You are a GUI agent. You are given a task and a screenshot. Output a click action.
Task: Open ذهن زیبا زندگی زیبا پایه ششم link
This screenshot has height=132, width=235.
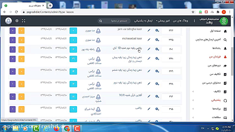(x=127, y=70)
